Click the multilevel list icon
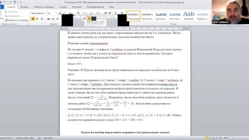Screen dimensions: 249x140 click(98, 13)
